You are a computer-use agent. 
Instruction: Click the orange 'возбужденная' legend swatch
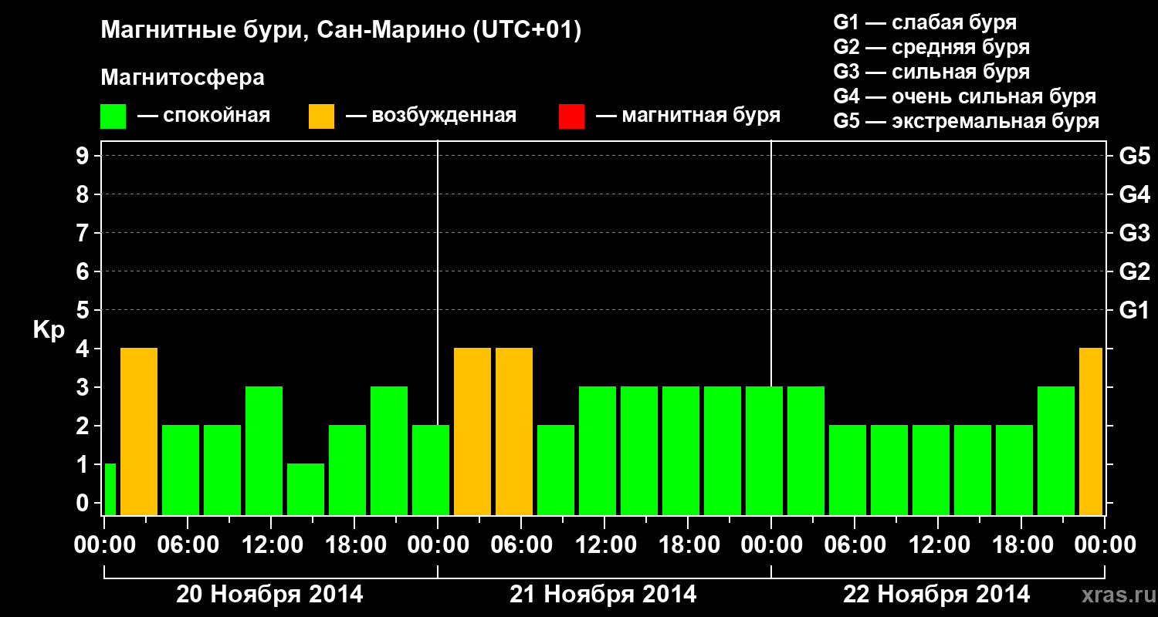321,116
